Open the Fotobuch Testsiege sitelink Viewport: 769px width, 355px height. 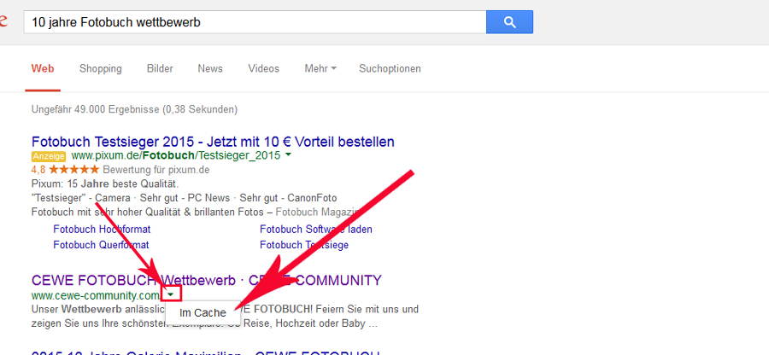pos(304,244)
